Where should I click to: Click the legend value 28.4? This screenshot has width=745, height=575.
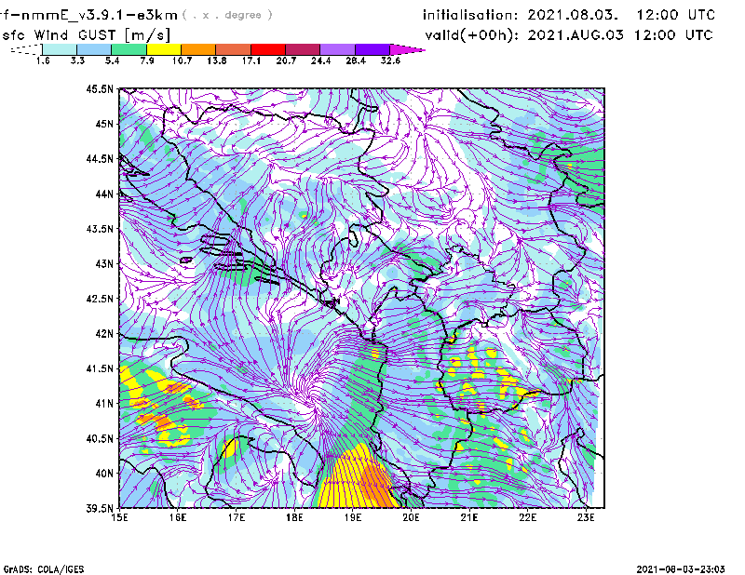pos(356,60)
